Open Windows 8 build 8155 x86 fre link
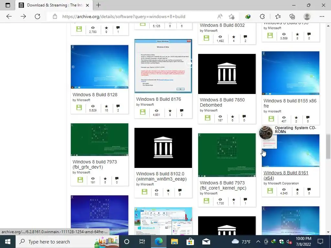The height and width of the screenshot is (248, 331). 290,103
